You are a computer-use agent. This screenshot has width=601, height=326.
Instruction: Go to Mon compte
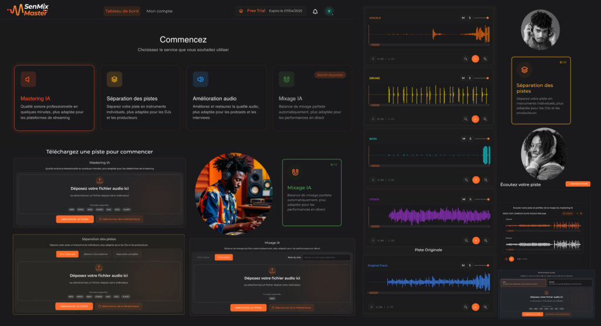[159, 11]
